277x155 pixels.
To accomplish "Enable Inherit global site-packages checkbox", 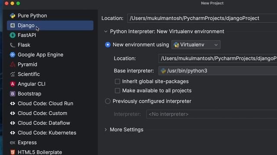I will click(x=117, y=81).
